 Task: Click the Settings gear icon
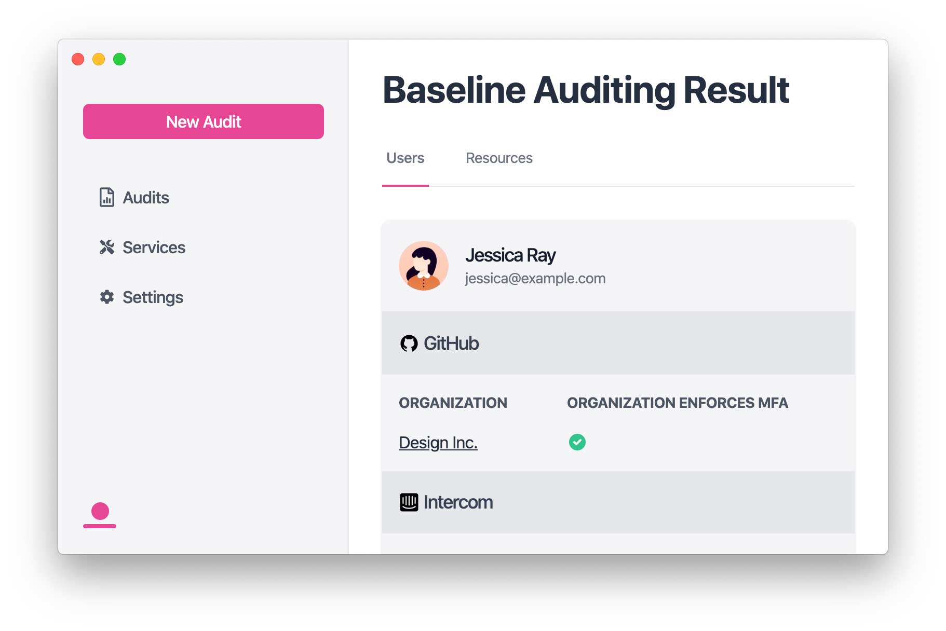[107, 297]
